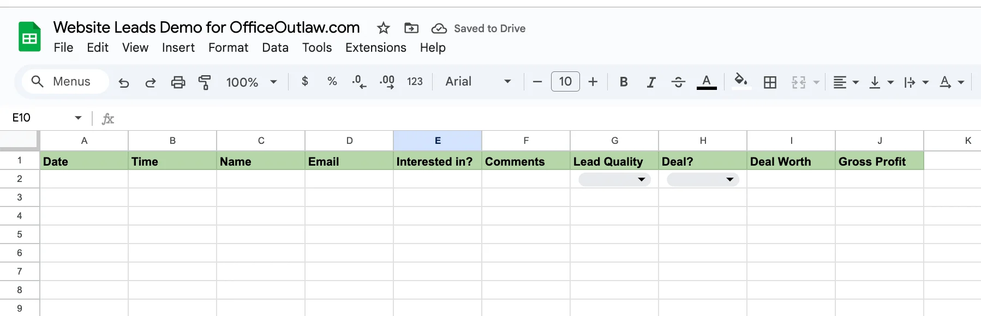Toggle bold formatting
Image resolution: width=981 pixels, height=316 pixels.
coord(624,82)
